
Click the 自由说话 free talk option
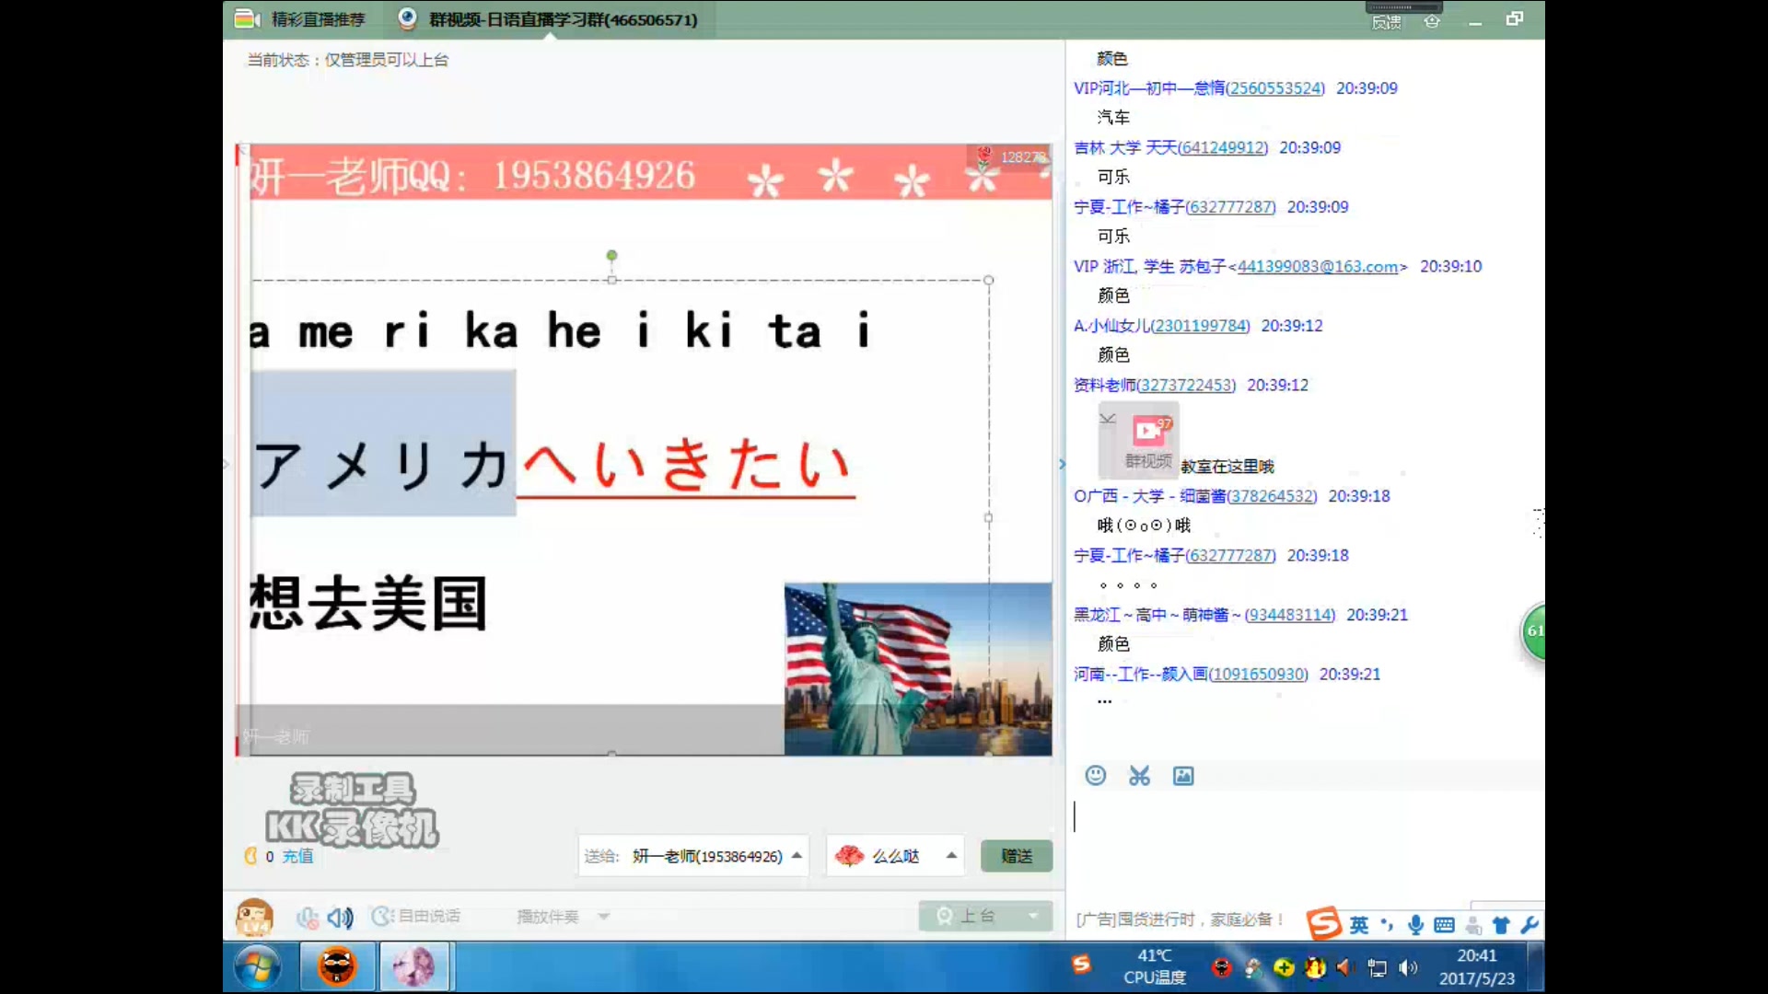[x=416, y=917]
